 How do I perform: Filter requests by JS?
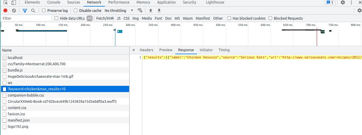click(x=119, y=18)
